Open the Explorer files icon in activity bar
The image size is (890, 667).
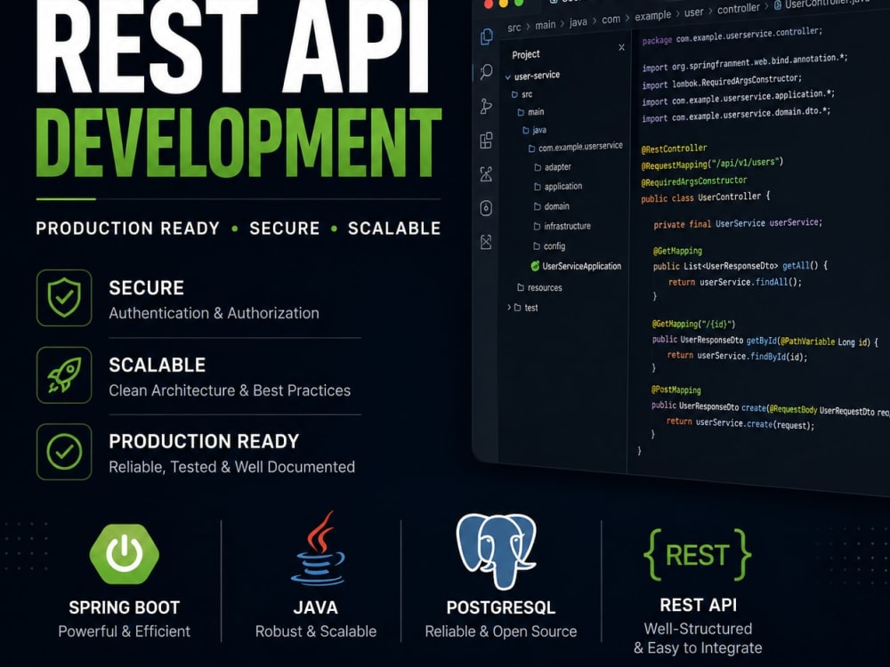pyautogui.click(x=487, y=36)
